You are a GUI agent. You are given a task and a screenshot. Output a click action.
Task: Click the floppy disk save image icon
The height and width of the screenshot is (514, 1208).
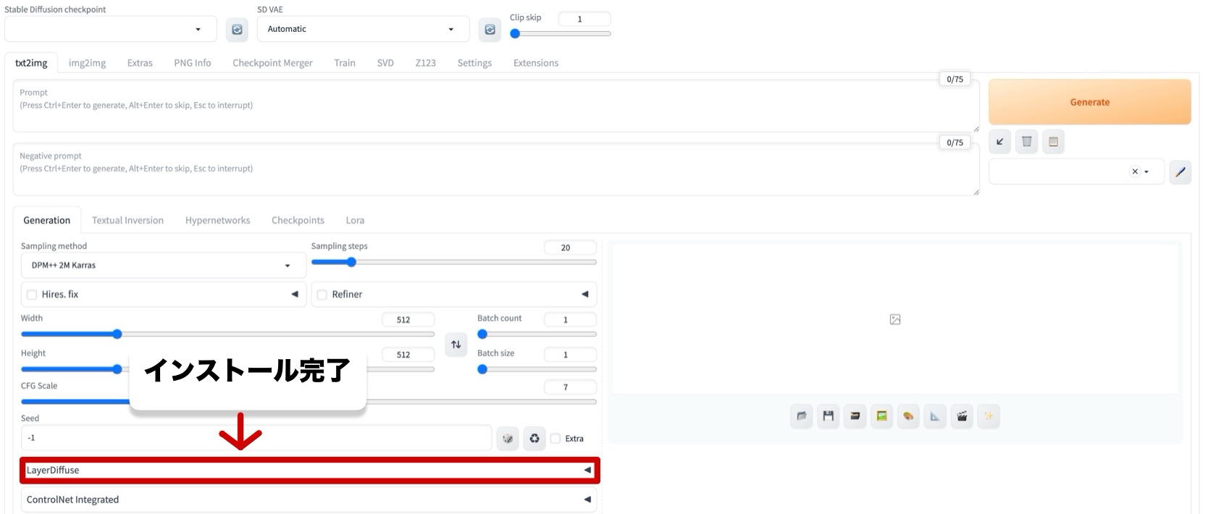tap(829, 416)
